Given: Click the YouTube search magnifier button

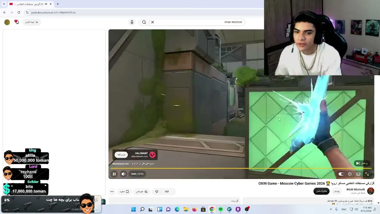Looking at the screenshot, I should click(144, 22).
